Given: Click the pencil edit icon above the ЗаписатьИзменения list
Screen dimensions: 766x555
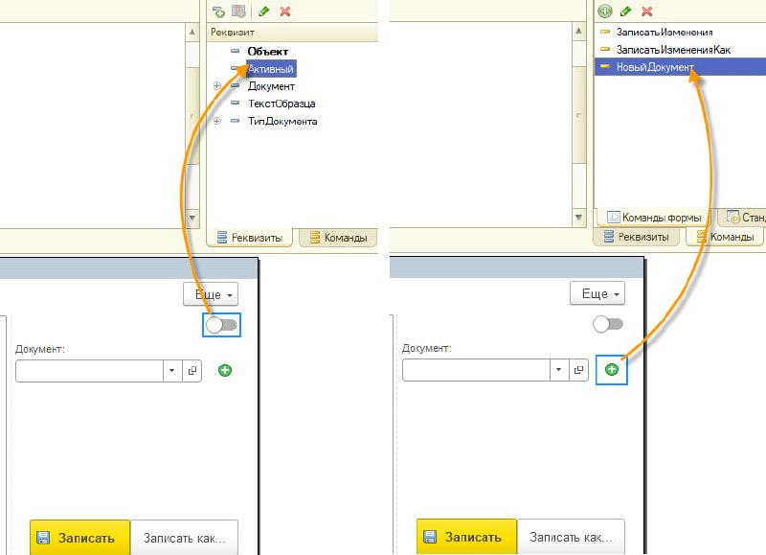Looking at the screenshot, I should click(x=625, y=11).
